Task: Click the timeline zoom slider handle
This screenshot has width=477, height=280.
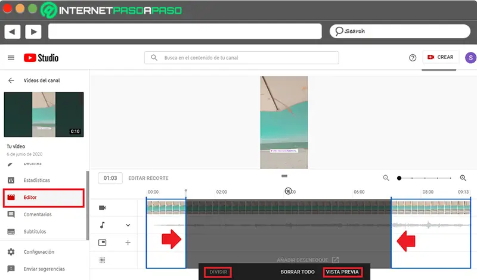Action: click(x=399, y=178)
